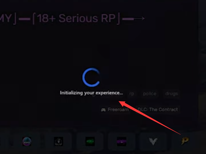This screenshot has height=154, width=206.
Task: Filter by the "drugs" tag
Action: point(171,94)
